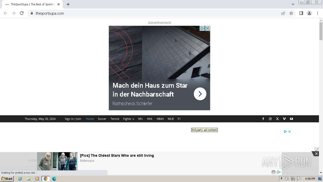Image resolution: width=323 pixels, height=182 pixels.
Task: Open Chrome three-dot menu
Action: 317,13
